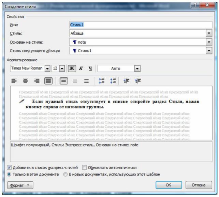The height and width of the screenshot is (197, 219).
Task: Open the font size dropdown arrow
Action: point(62,69)
